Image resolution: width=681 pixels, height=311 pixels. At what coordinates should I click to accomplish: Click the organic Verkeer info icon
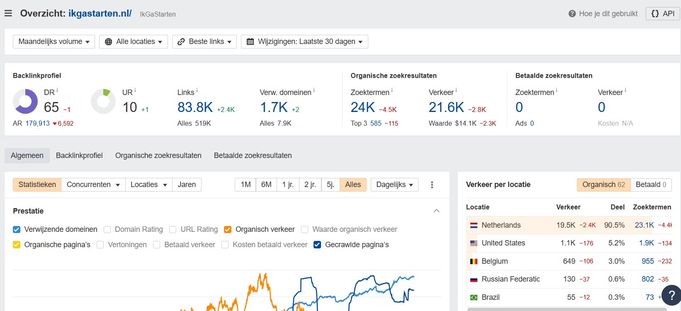pos(456,90)
